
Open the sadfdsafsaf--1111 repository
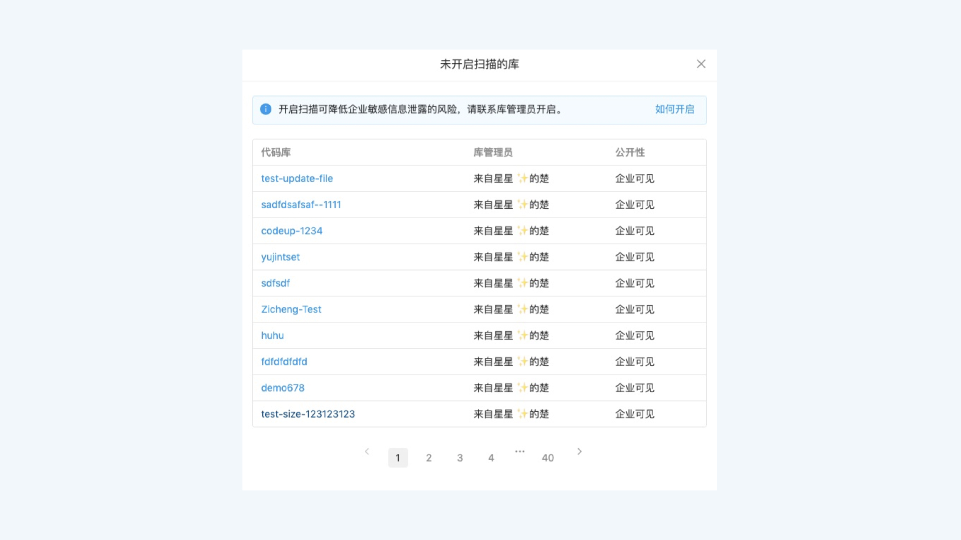click(301, 204)
